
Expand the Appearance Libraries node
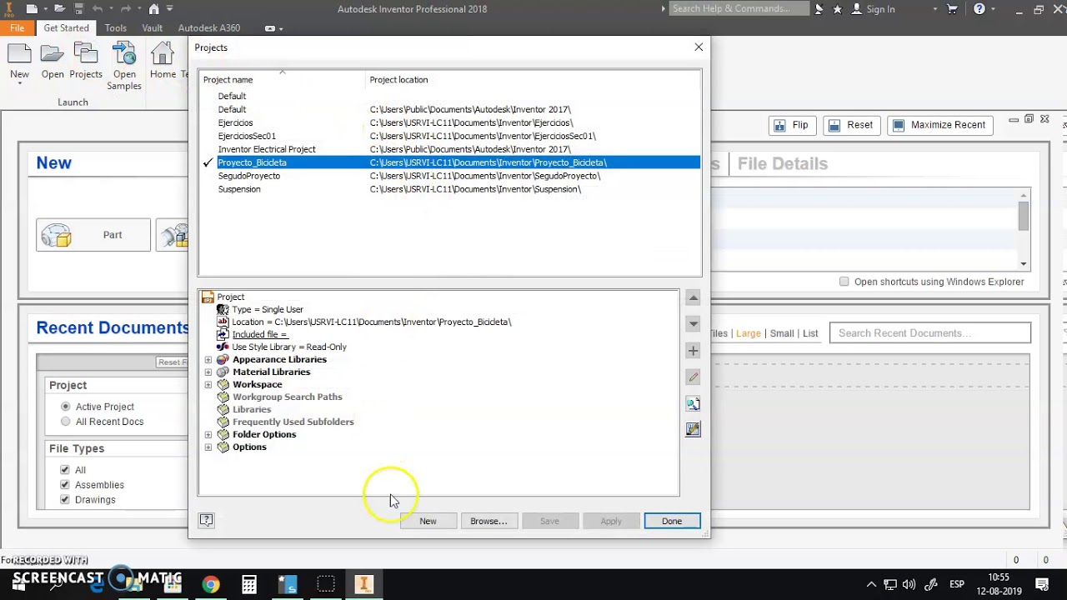coord(208,360)
